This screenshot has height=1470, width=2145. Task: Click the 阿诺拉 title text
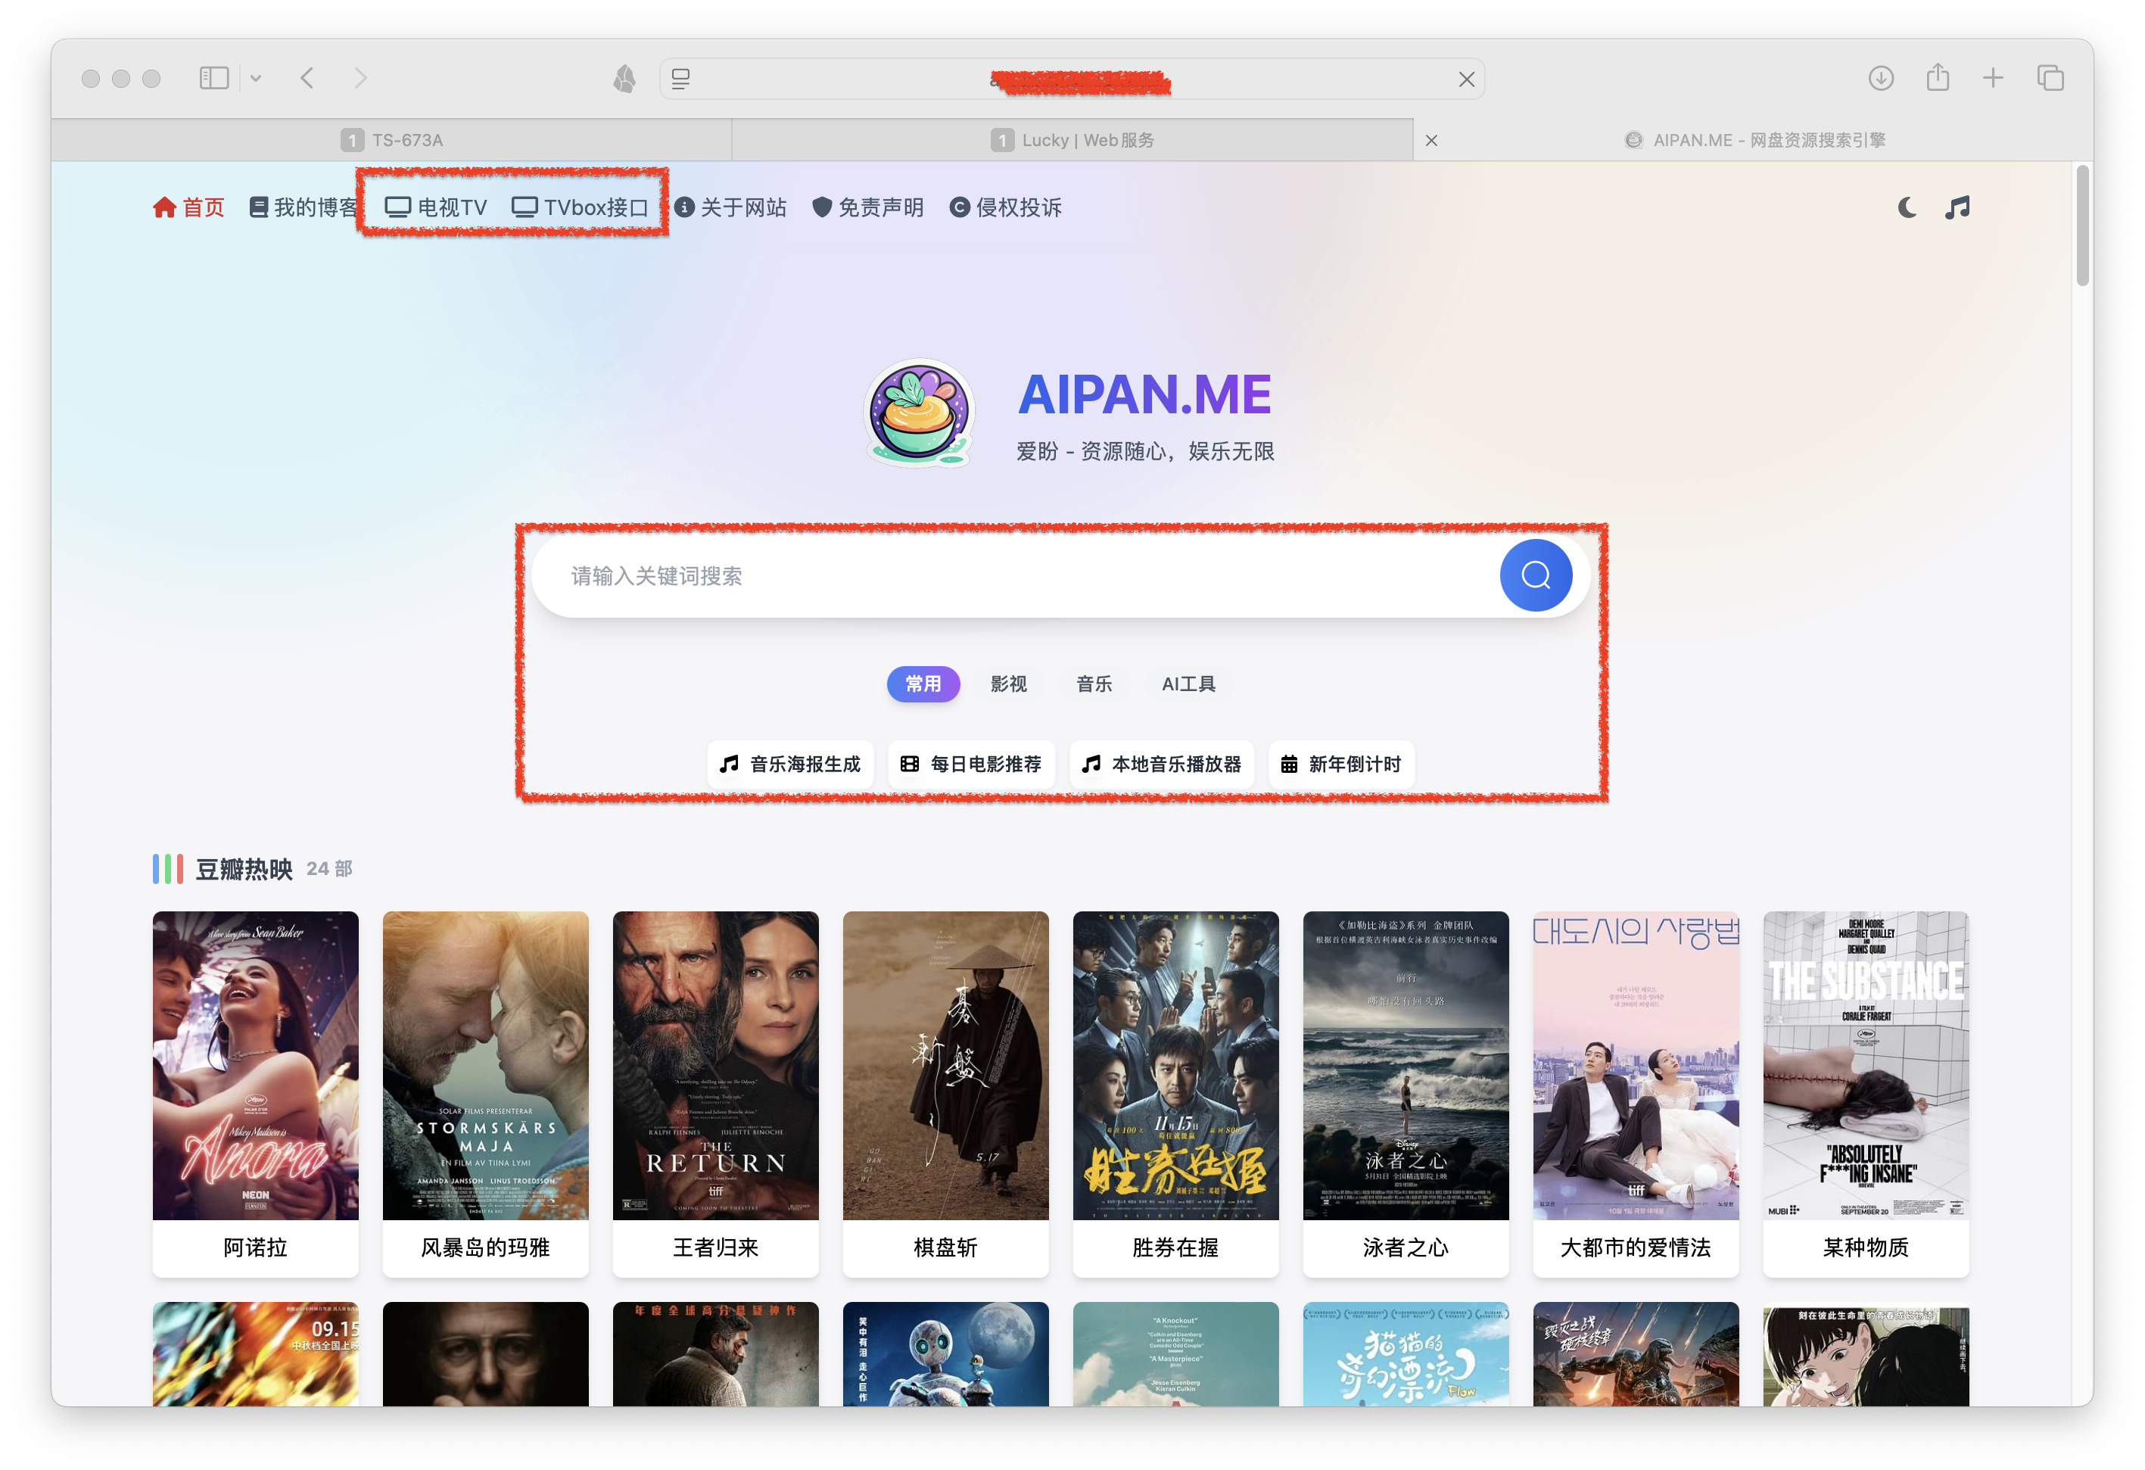[x=256, y=1247]
